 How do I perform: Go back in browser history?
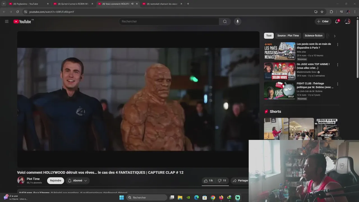4,12
